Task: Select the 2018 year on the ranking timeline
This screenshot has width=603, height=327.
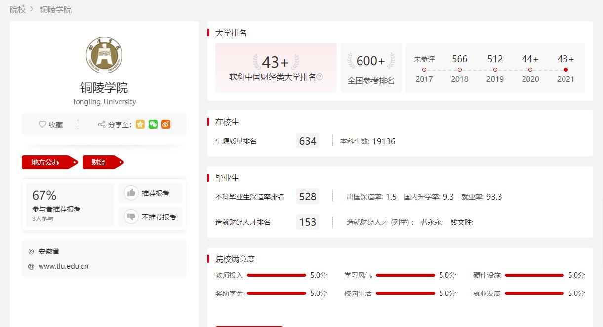Action: (x=459, y=68)
